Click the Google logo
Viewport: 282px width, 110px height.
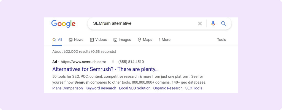(63, 24)
